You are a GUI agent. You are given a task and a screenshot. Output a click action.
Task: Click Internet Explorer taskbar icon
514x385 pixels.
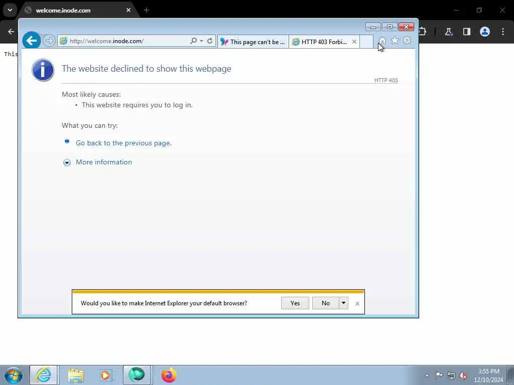click(43, 375)
